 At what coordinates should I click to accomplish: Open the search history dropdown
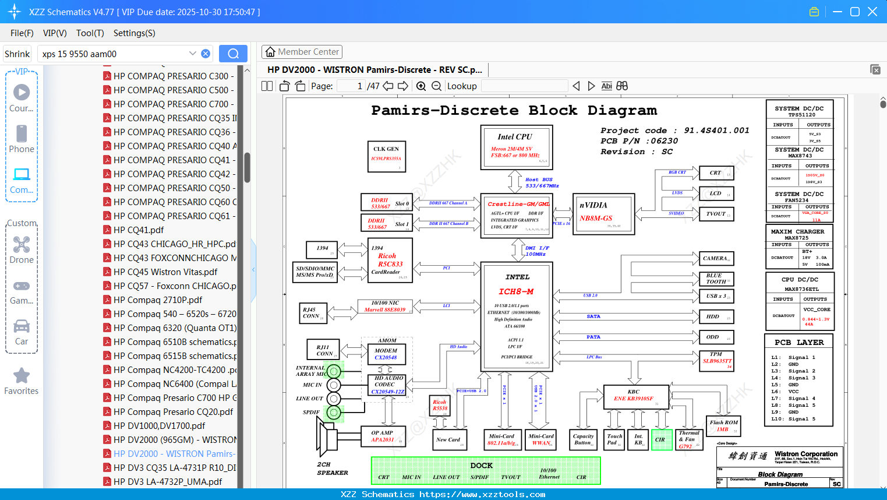pos(193,54)
